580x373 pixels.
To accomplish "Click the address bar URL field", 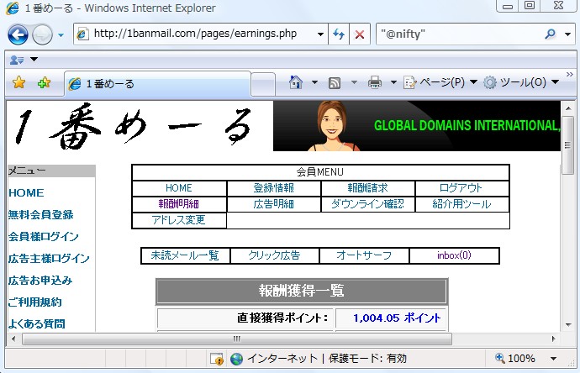I will (x=195, y=34).
